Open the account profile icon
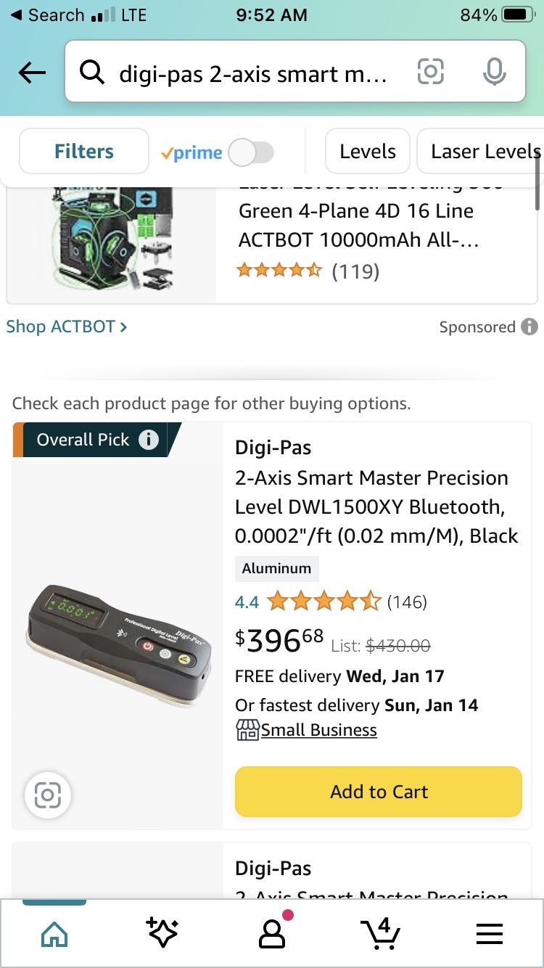 click(273, 933)
